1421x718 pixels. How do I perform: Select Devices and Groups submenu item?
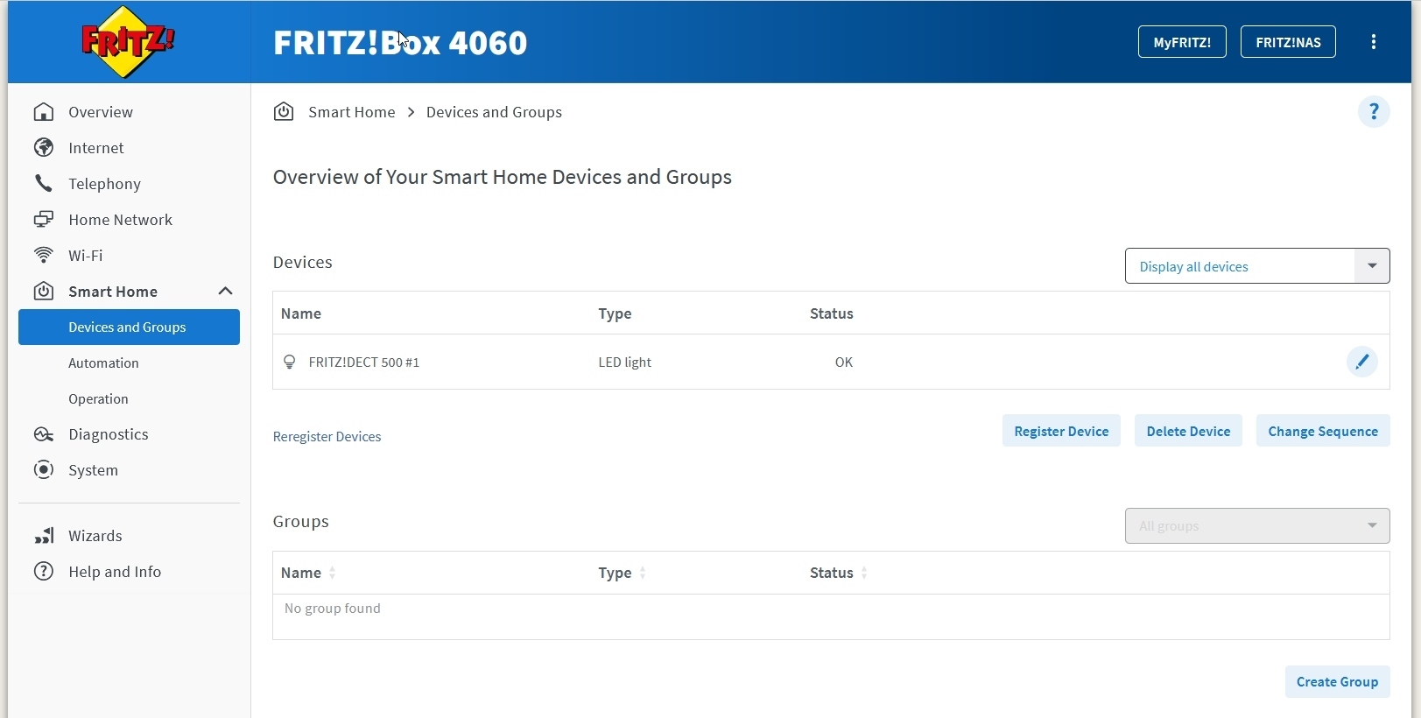coord(129,327)
